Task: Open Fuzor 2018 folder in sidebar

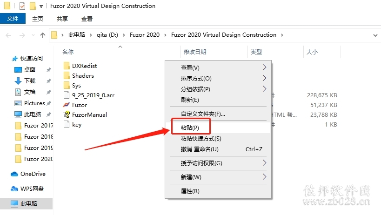Action: pos(34,137)
